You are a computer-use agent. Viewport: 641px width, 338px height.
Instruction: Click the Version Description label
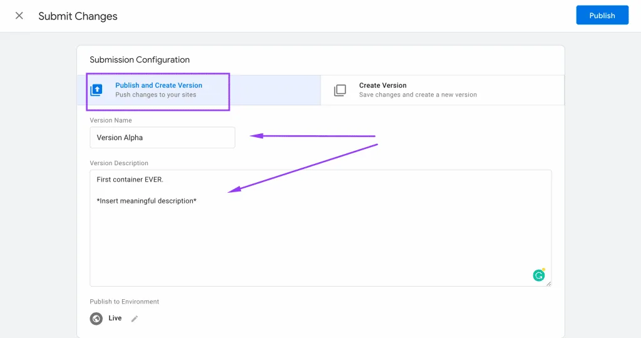coord(119,163)
